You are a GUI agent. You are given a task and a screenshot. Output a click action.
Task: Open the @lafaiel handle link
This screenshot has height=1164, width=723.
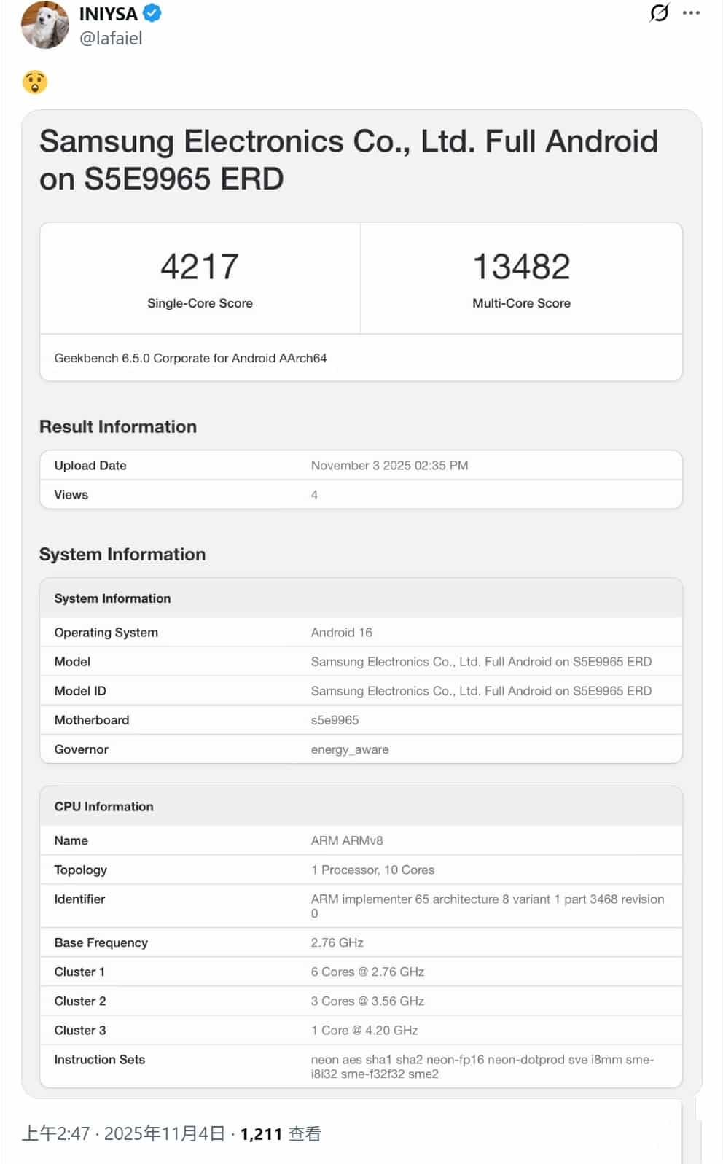[111, 39]
